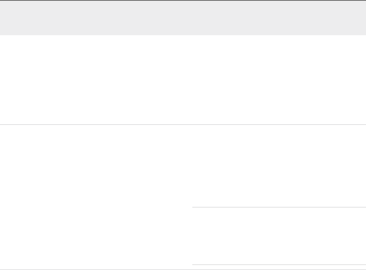
Task: Click the dark top border line
Action: (x=183, y=0)
